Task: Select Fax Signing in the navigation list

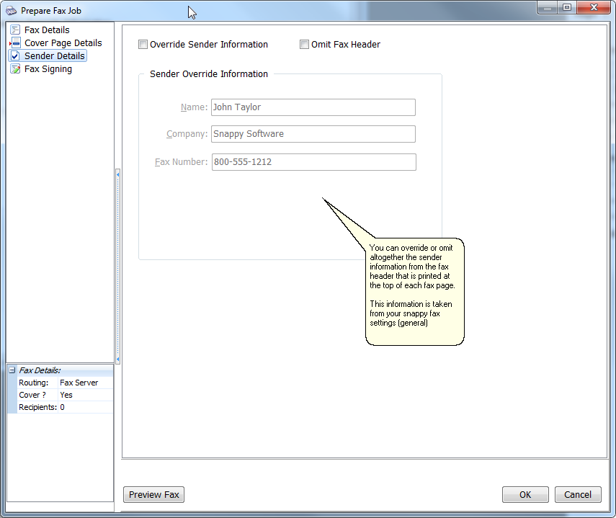Action: coord(48,69)
